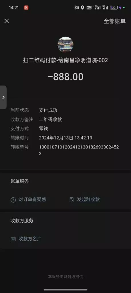Tap the transfer time 2024年12月13日 value
Viewport: 131px width, 293px height.
point(65,138)
